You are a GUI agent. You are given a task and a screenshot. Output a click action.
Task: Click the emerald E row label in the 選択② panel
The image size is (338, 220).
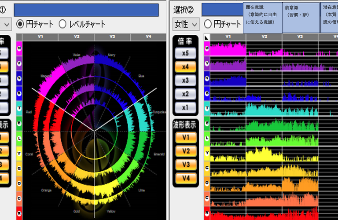pyautogui.click(x=207, y=123)
